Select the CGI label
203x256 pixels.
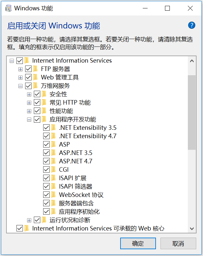[64, 169]
